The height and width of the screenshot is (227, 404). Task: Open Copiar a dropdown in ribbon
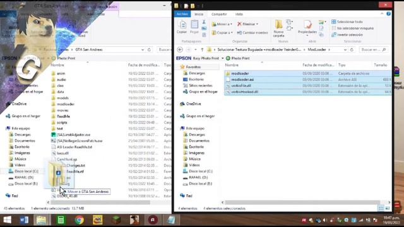(x=222, y=33)
